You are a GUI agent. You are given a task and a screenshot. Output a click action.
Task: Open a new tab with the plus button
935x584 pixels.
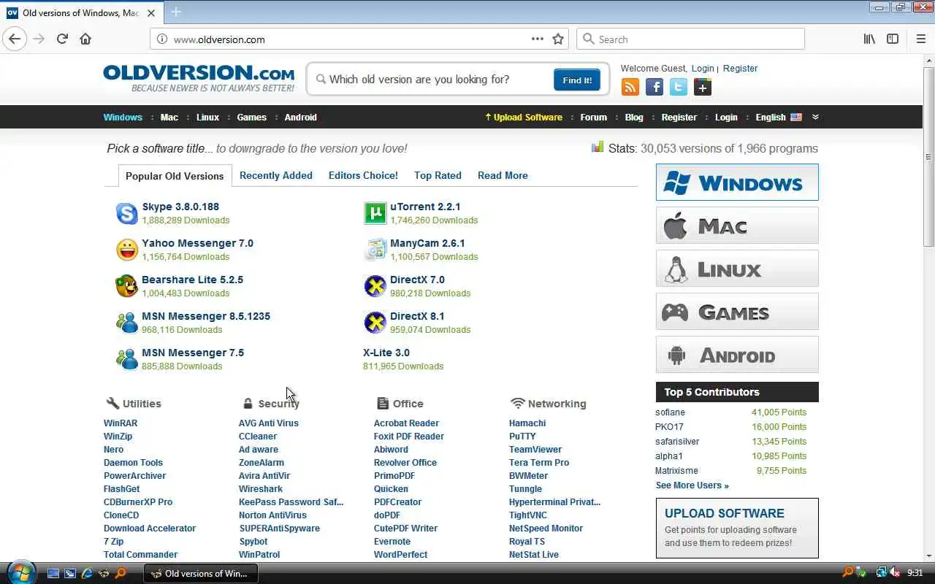[x=176, y=12]
